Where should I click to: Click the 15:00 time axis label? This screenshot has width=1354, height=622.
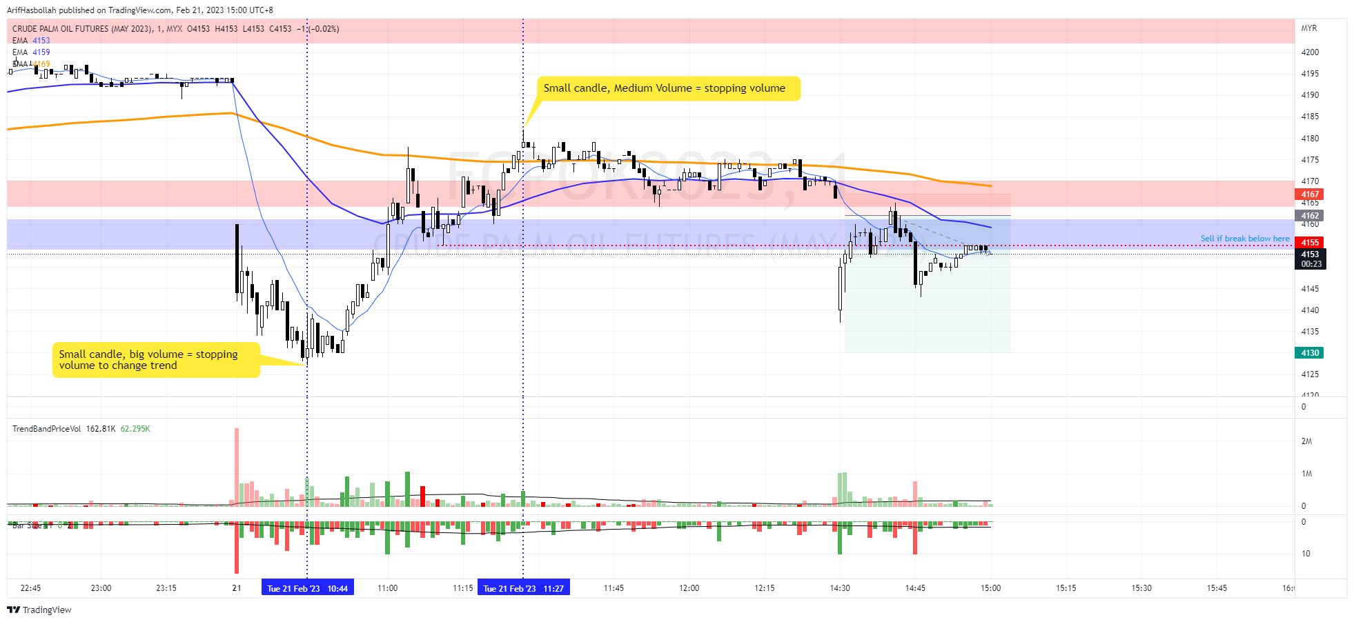click(x=991, y=588)
